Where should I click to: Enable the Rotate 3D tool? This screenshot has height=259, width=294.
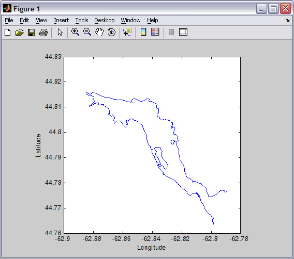pyautogui.click(x=112, y=32)
